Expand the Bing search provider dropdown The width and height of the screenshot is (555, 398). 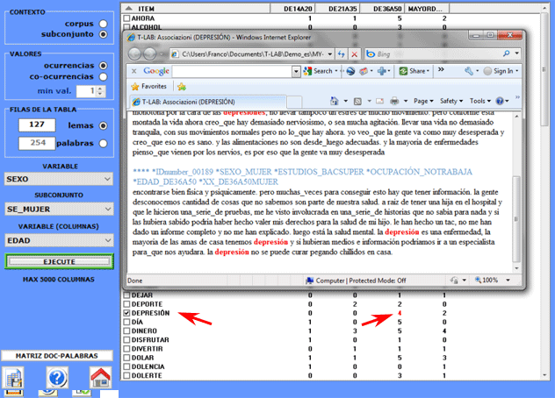pos(516,53)
